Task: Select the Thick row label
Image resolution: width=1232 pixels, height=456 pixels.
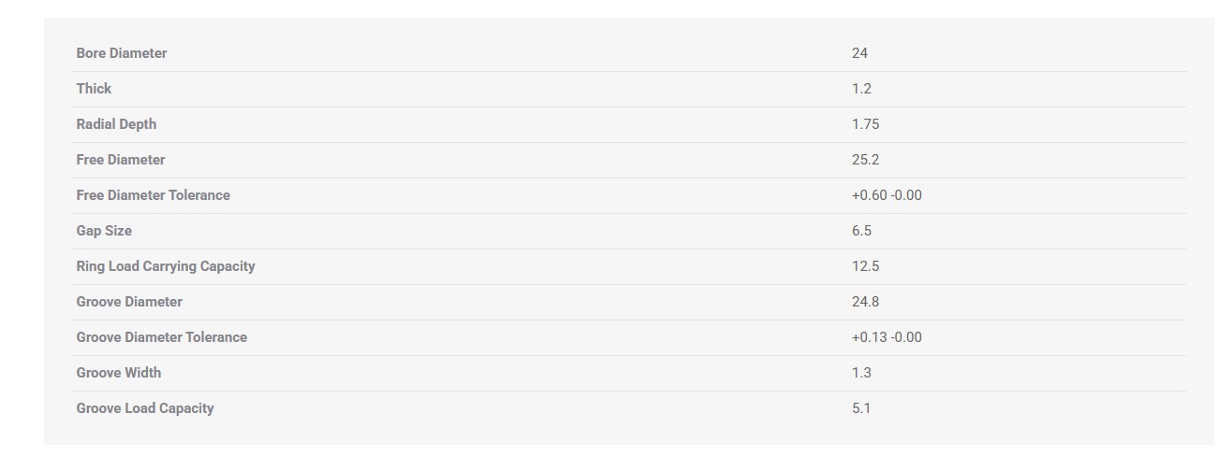Action: (x=94, y=89)
